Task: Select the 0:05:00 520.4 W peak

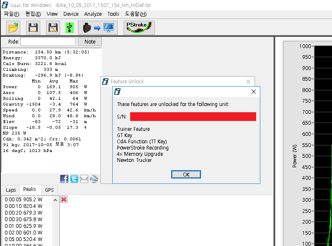Action: coord(24,239)
